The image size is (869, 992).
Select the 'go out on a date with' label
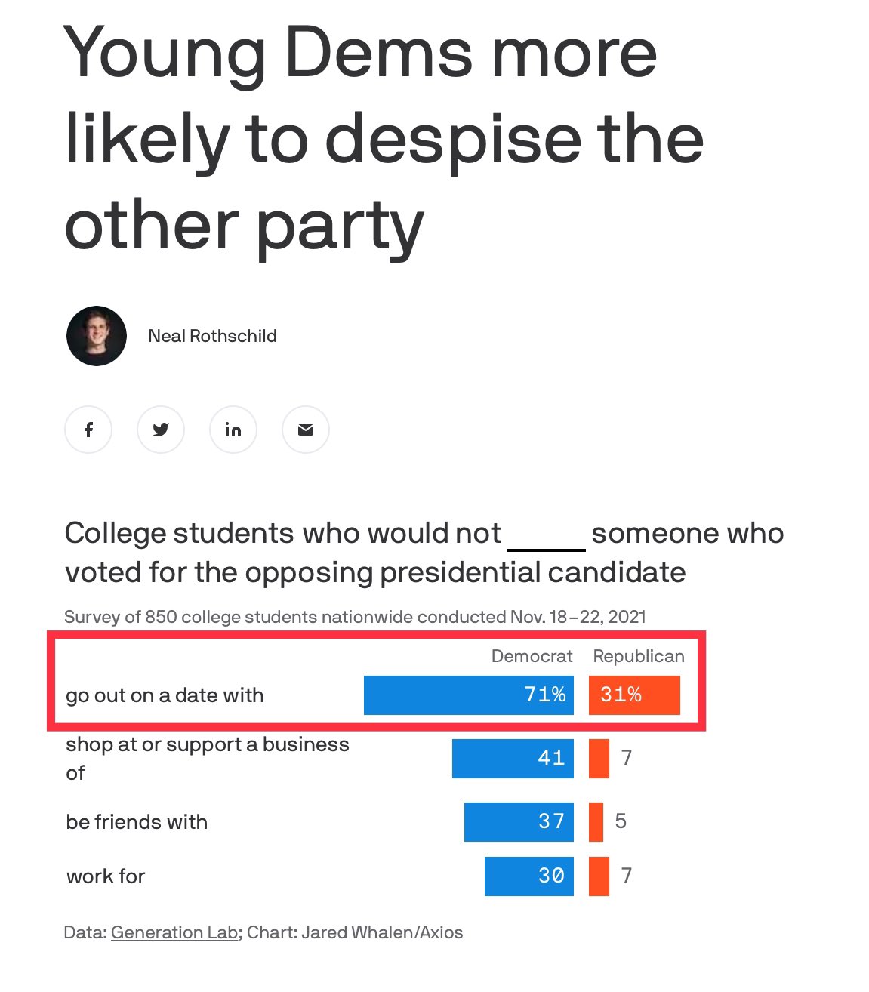[x=165, y=695]
